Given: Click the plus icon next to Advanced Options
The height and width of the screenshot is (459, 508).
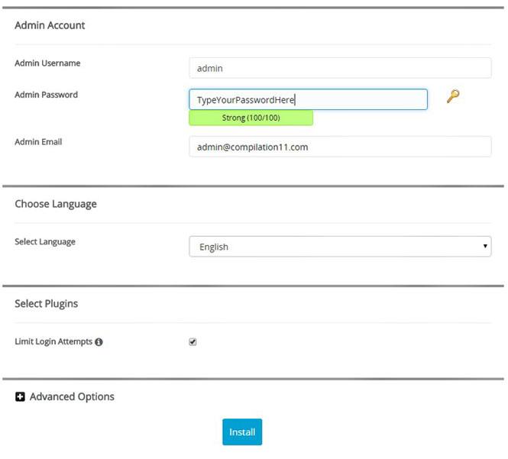Looking at the screenshot, I should [x=21, y=397].
